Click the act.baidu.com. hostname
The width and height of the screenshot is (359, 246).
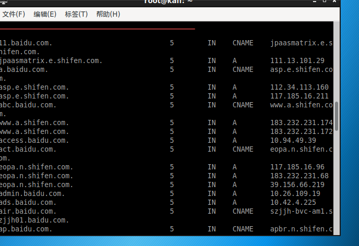point(28,149)
